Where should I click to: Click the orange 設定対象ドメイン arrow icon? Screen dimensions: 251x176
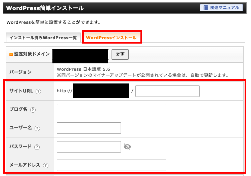point(11,54)
